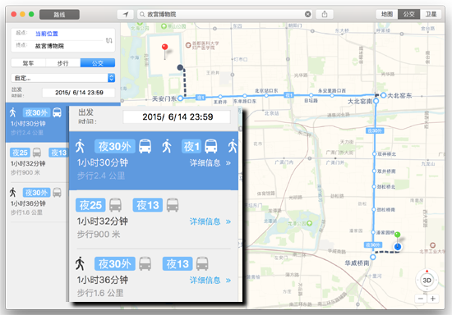
Task: Click sidebar 夜25 badge
Action: [20, 153]
